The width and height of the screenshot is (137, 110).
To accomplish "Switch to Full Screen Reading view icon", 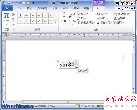I will pyautogui.click(x=82, y=106).
